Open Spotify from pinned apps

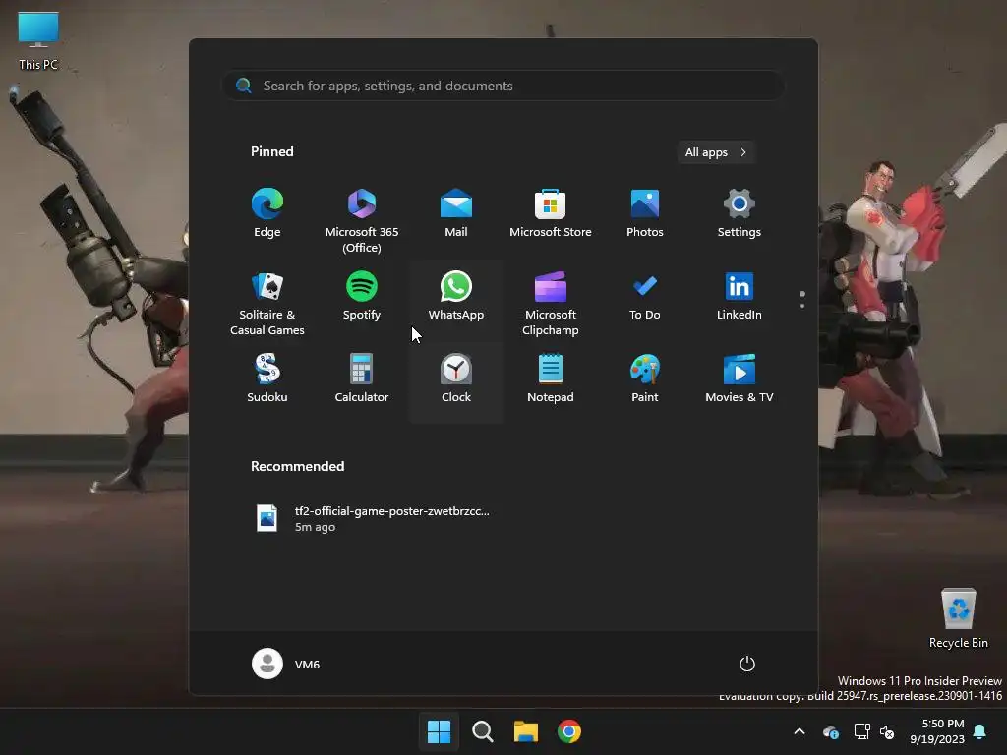[362, 297]
